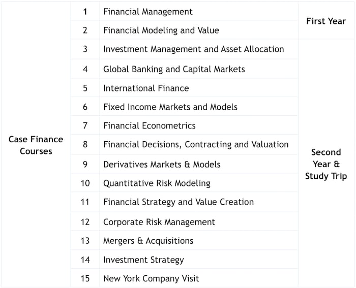
Task: Click Second Year & Study Trip cell
Action: click(x=326, y=164)
